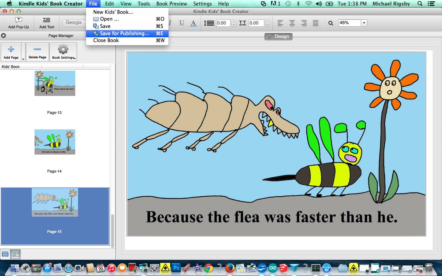Click the Delete Page button
This screenshot has height=276, width=442.
[37, 52]
